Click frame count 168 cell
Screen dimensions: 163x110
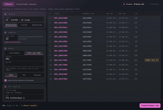click(x=136, y=37)
